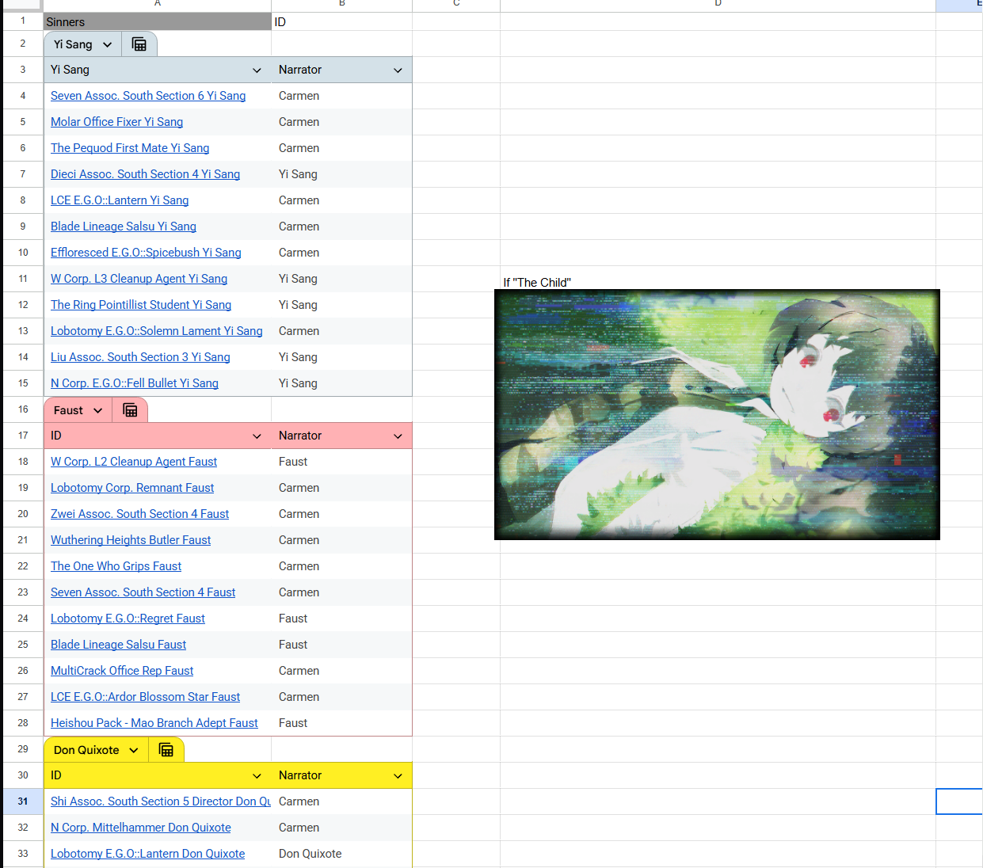Select narrator cell for Dieci Assoc. Yi Sang row
This screenshot has height=868, width=983.
(x=341, y=174)
